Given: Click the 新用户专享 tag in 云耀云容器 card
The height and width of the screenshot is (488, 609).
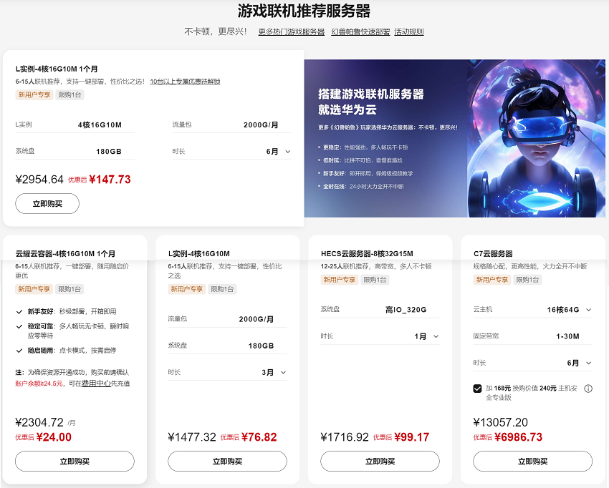Looking at the screenshot, I should click(x=34, y=289).
